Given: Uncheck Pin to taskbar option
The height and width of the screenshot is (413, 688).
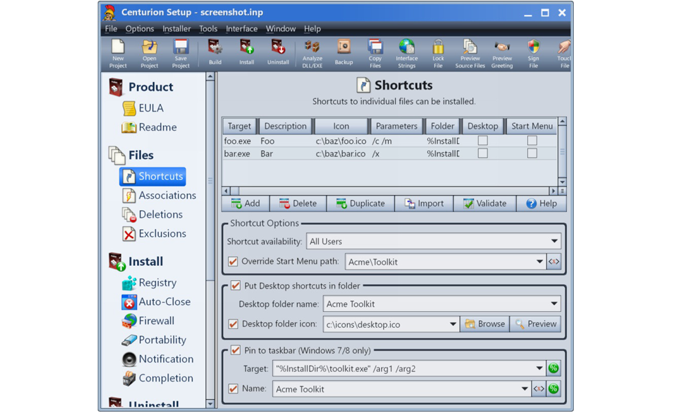Looking at the screenshot, I should point(235,350).
